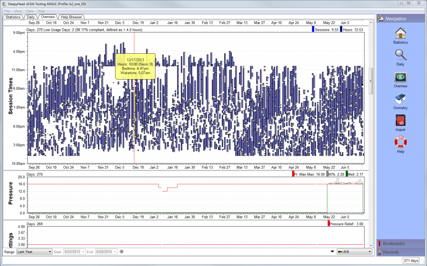This screenshot has height=266, width=427.
Task: Click the scroll-up arrow of graph area
Action: click(370, 23)
